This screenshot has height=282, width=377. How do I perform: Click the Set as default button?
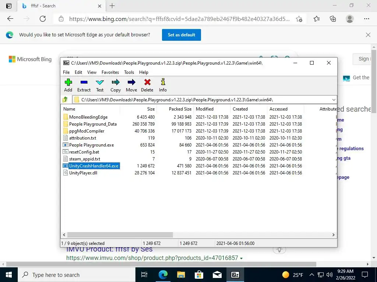(181, 35)
